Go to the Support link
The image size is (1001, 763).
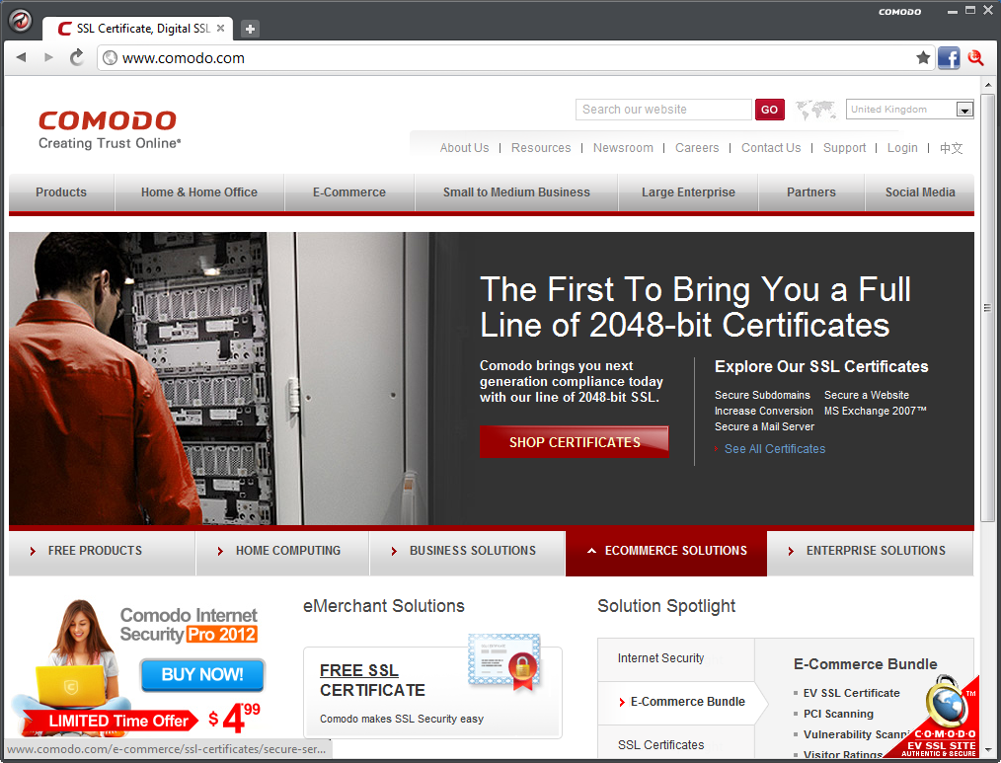845,147
